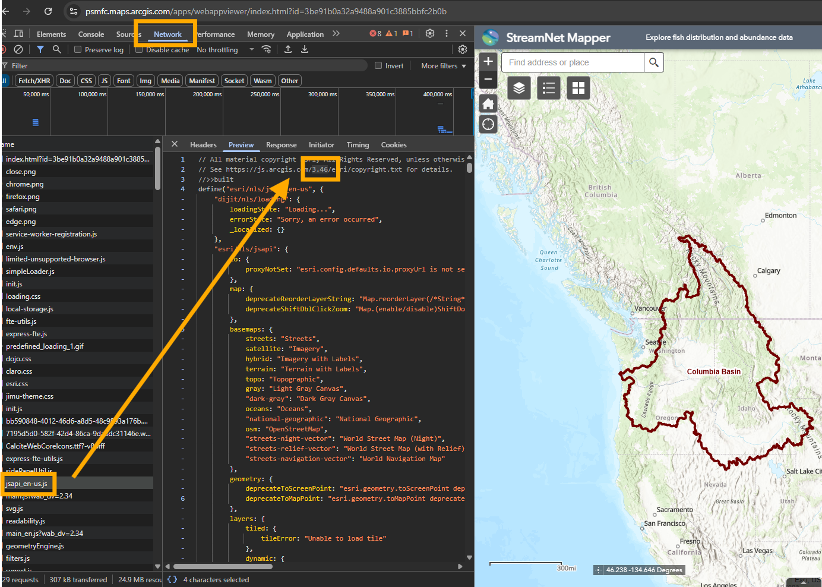Go forward in browser history
Viewport: 822px width, 587px height.
pyautogui.click(x=27, y=11)
